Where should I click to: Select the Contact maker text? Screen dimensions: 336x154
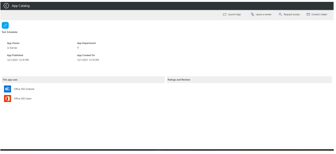pos(320,15)
